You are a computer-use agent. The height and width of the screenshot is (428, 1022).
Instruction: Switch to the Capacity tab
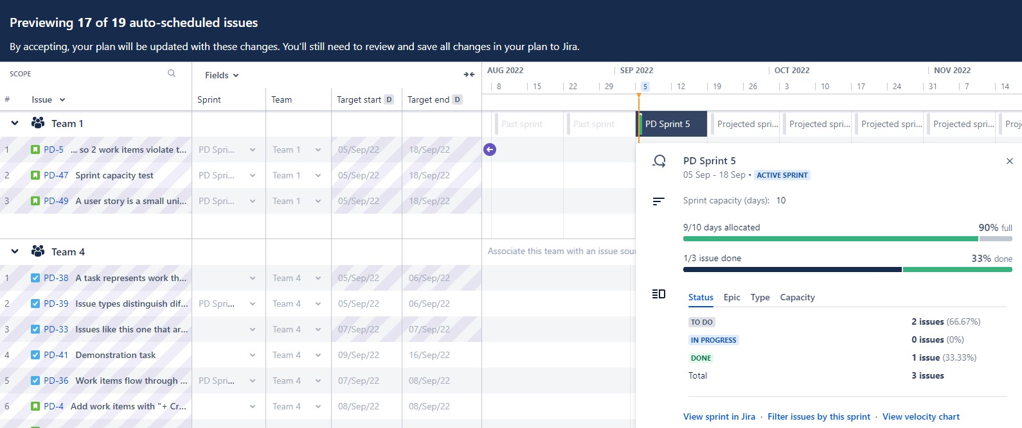[797, 297]
